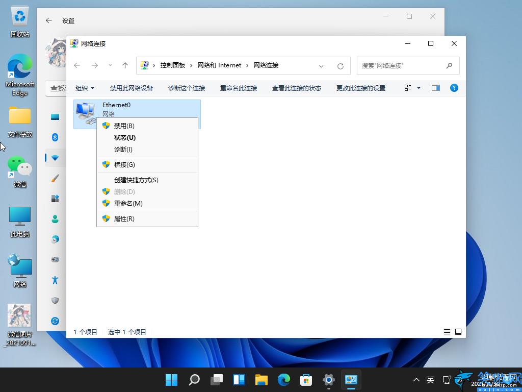The image size is (522, 392).
Task: Open the 文件存放 folder on desktop
Action: (x=20, y=122)
